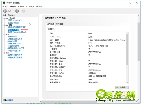
Task: Open the 帮助(H) menu
Action: point(39,6)
